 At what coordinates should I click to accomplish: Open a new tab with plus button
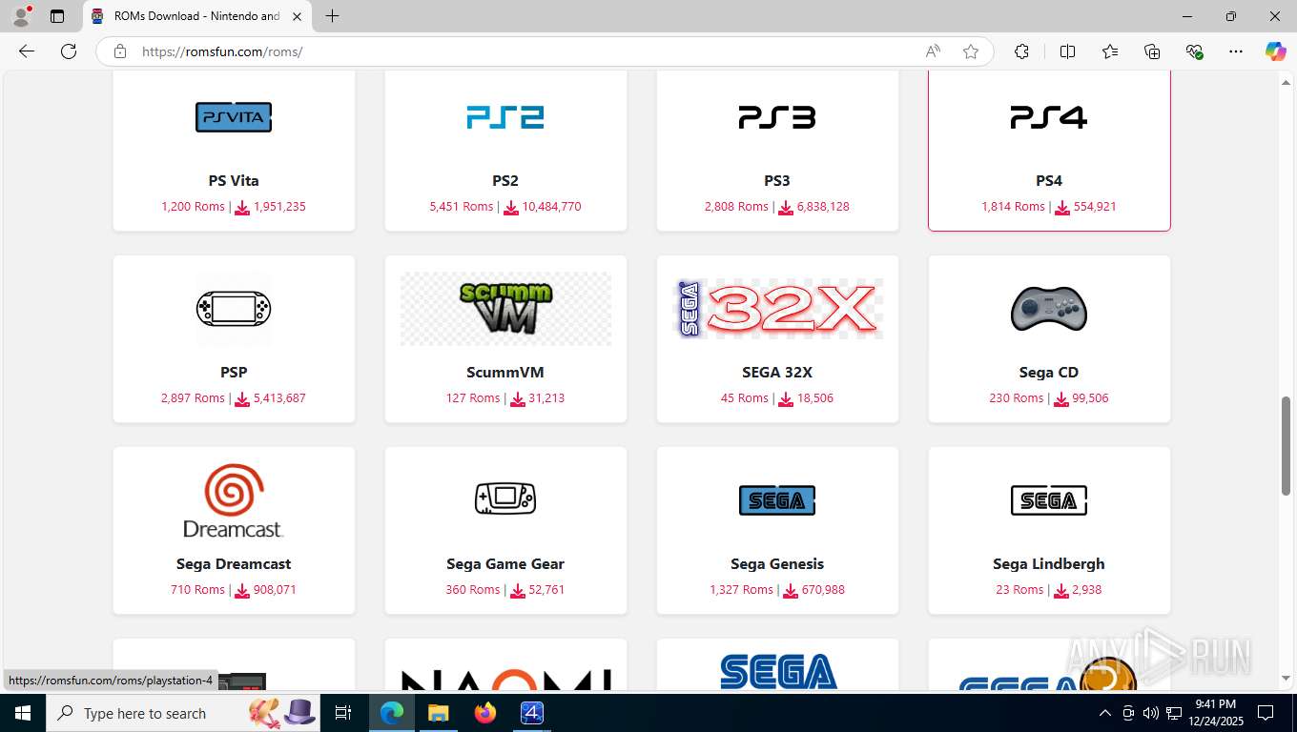pyautogui.click(x=332, y=16)
